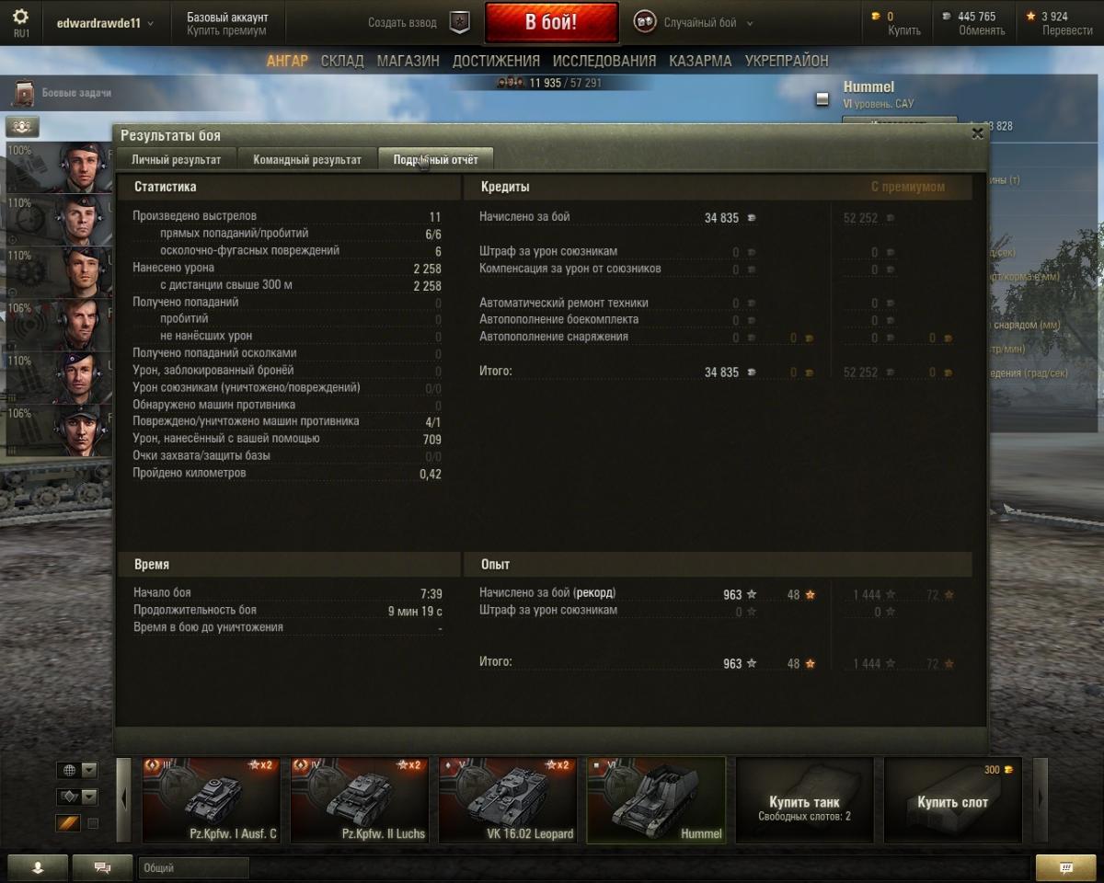The height and width of the screenshot is (883, 1104).
Task: Open the edwardrawde11 account dropdown
Action: click(x=105, y=23)
